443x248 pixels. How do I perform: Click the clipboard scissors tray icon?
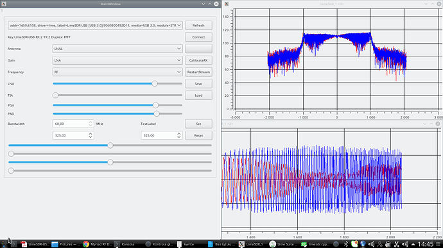click(396, 244)
